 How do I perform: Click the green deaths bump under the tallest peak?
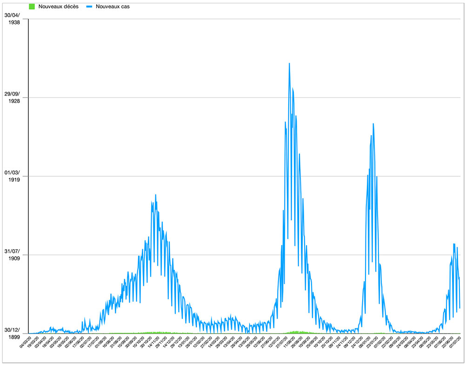tap(295, 332)
